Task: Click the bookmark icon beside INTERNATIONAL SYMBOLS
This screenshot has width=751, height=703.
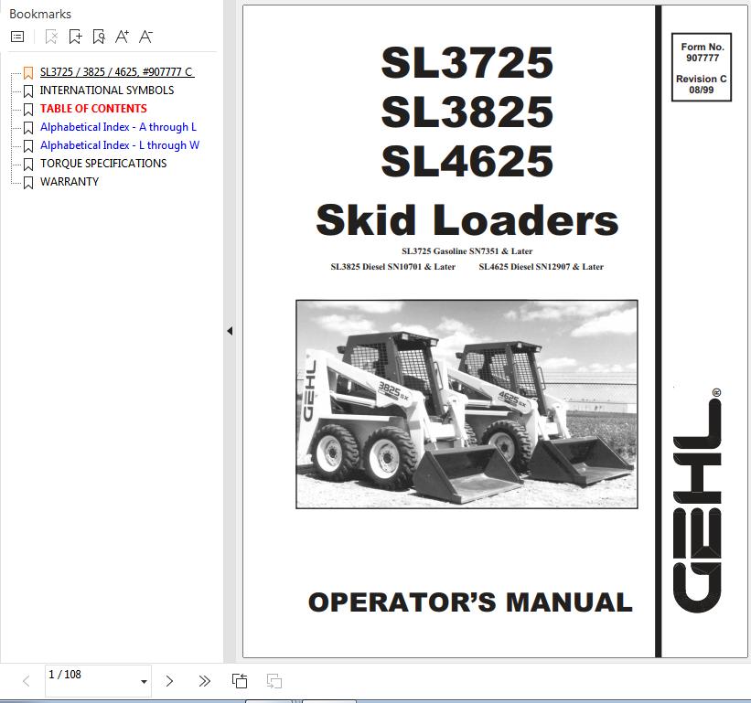Action: pyautogui.click(x=28, y=91)
